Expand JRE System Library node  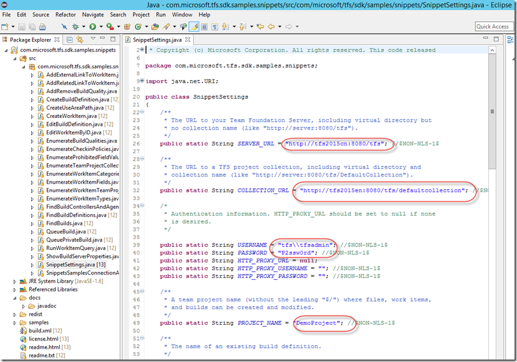[x=15, y=282]
